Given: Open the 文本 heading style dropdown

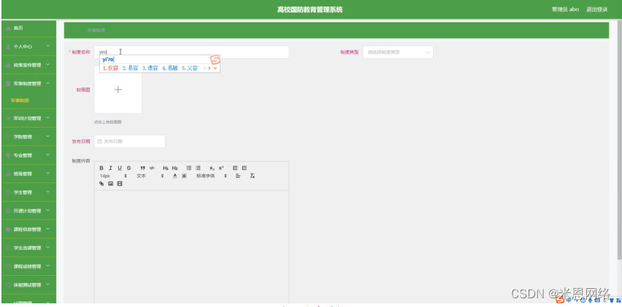Looking at the screenshot, I should click(150, 176).
